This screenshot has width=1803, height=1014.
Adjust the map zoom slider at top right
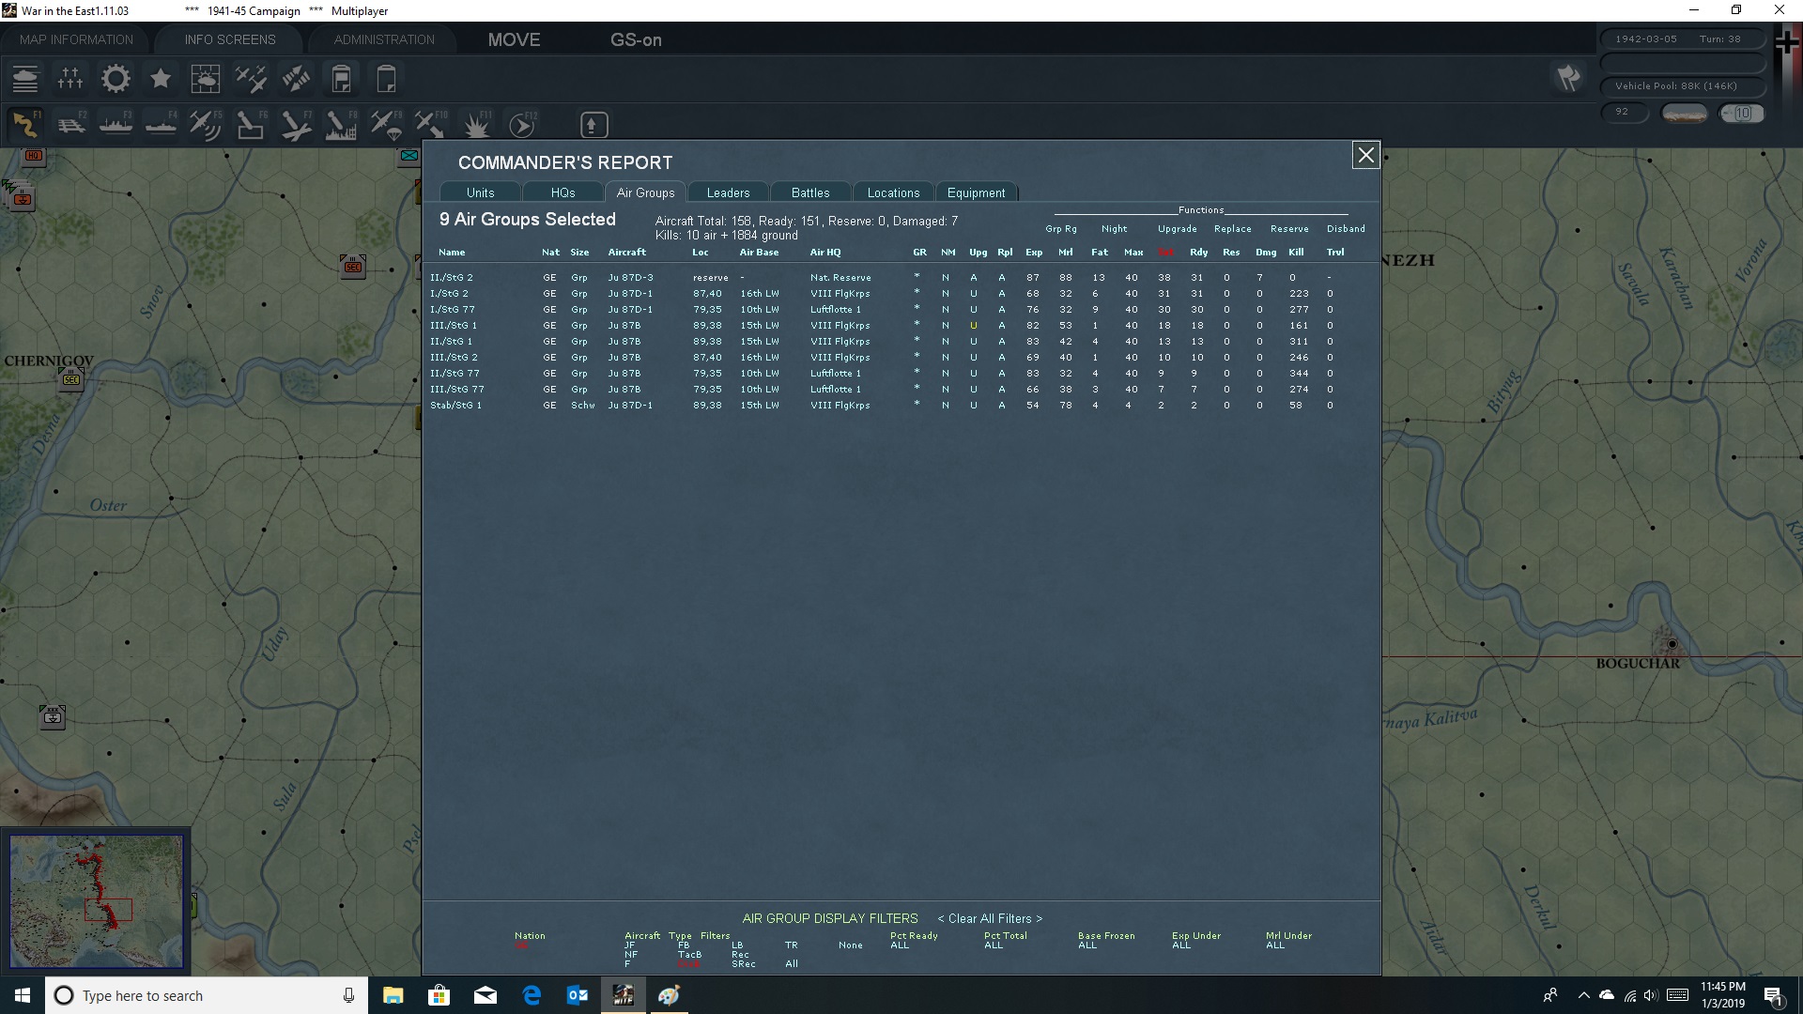point(1742,113)
